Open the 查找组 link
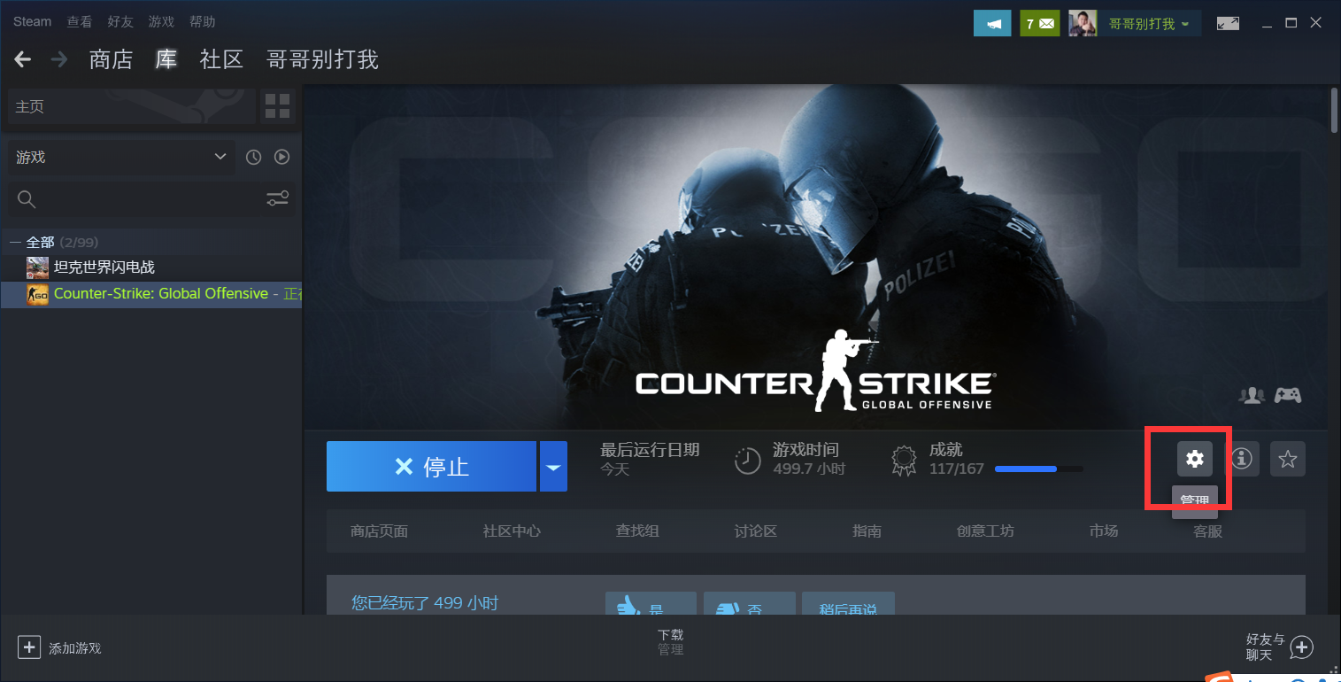 [637, 531]
